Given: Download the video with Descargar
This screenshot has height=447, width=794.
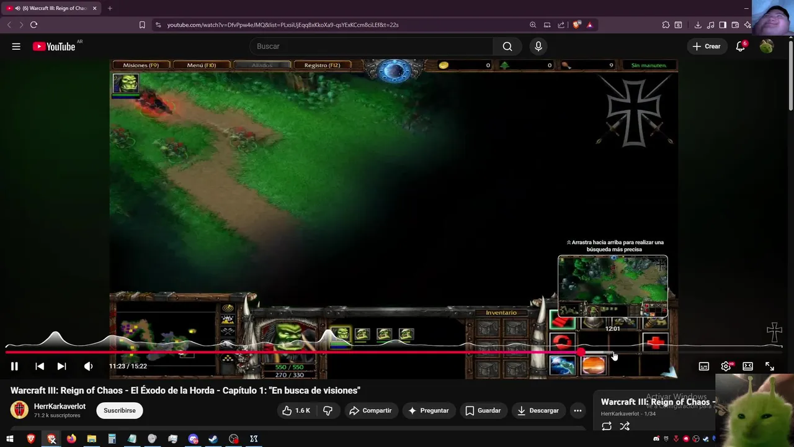Looking at the screenshot, I should coord(538,410).
